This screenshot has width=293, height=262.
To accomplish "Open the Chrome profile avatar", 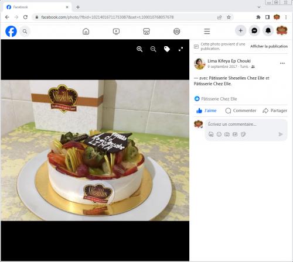I will tap(277, 17).
